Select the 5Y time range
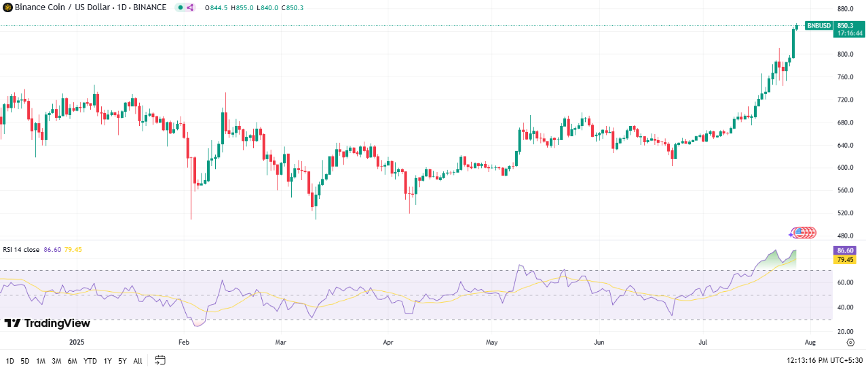The width and height of the screenshot is (866, 367). point(122,361)
